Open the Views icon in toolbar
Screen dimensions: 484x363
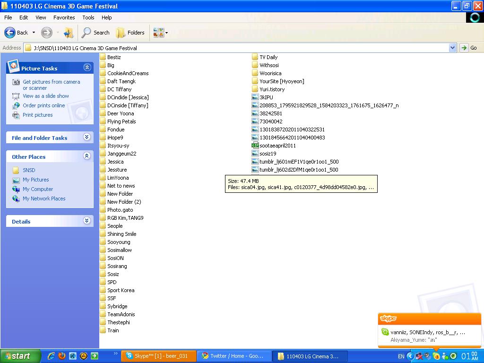pyautogui.click(x=158, y=33)
